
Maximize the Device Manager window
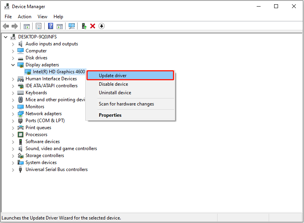pyautogui.click(x=276, y=6)
